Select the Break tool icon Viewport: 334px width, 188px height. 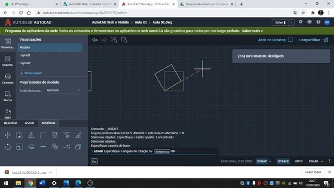pyautogui.click(x=43, y=147)
